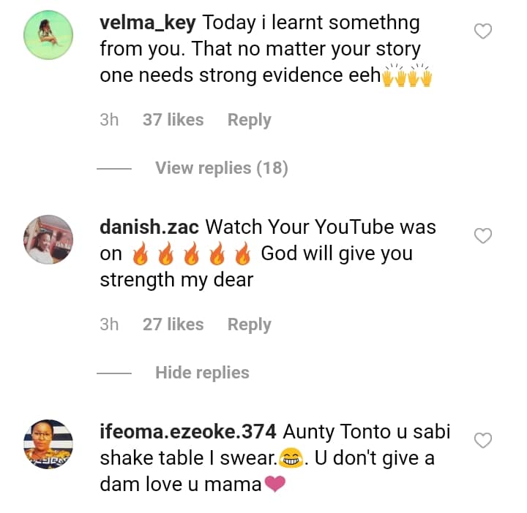Image resolution: width=527 pixels, height=513 pixels.
Task: View the 27 likes on danish.zac's comment
Action: coord(173,324)
